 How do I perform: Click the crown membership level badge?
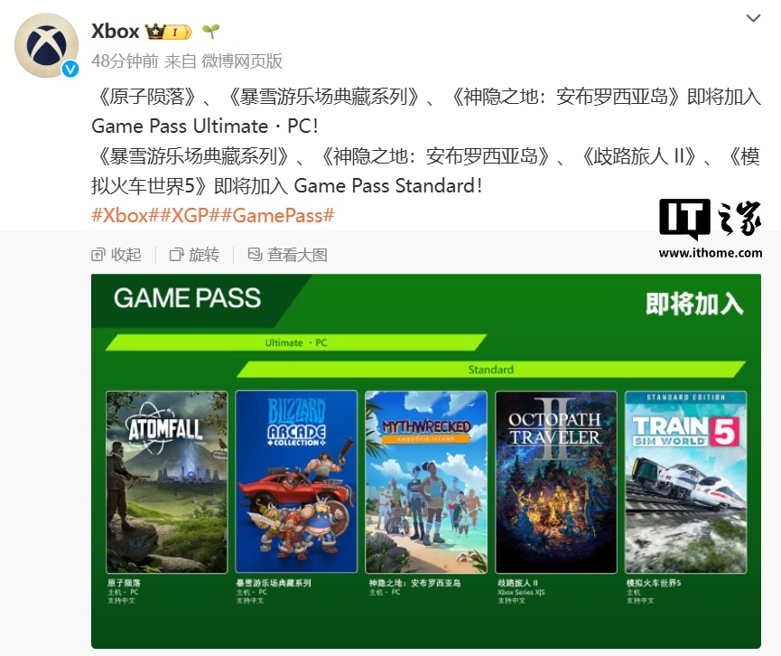click(x=168, y=32)
